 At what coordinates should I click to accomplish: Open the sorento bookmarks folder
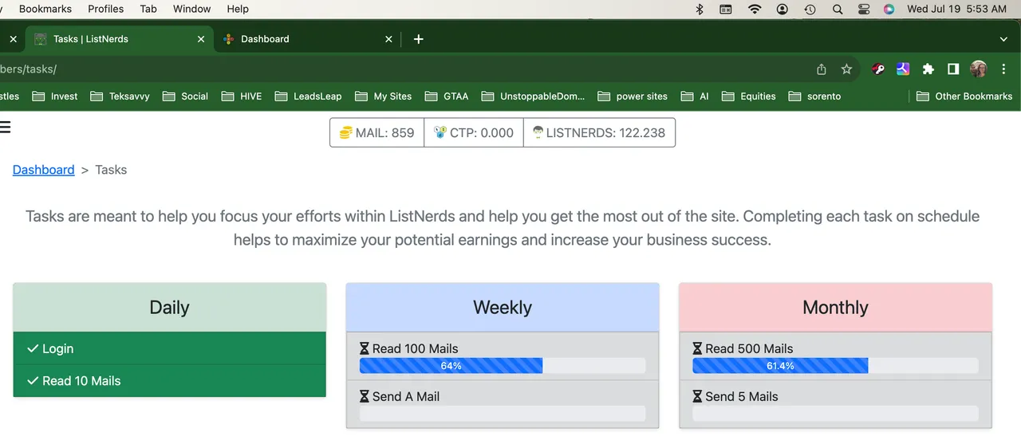click(814, 96)
